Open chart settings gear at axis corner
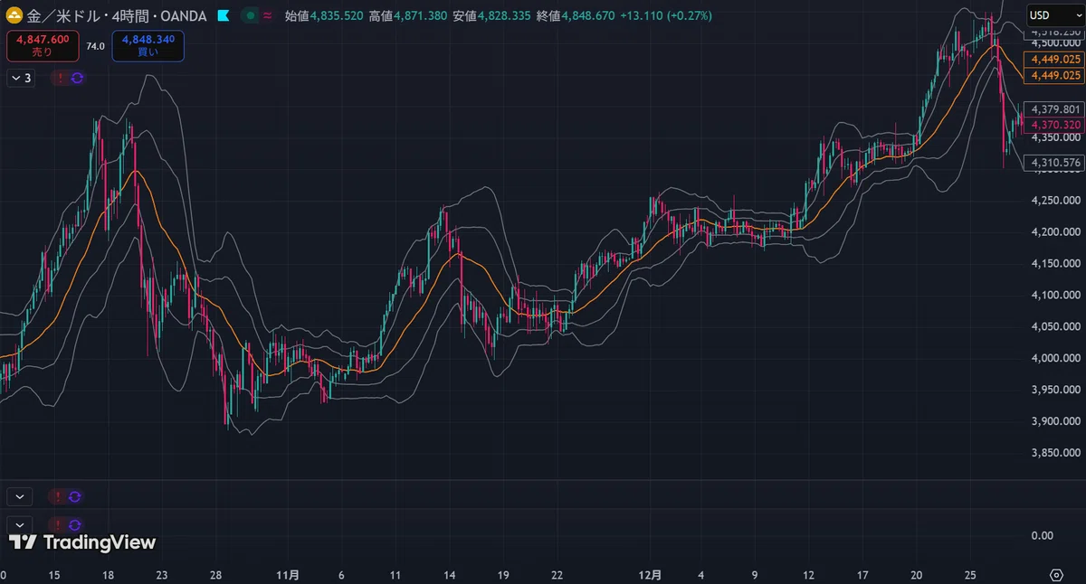 1056,575
